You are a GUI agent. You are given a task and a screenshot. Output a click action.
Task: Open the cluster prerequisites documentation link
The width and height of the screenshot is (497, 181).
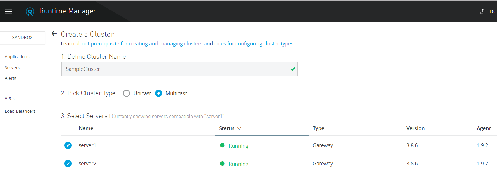[147, 44]
